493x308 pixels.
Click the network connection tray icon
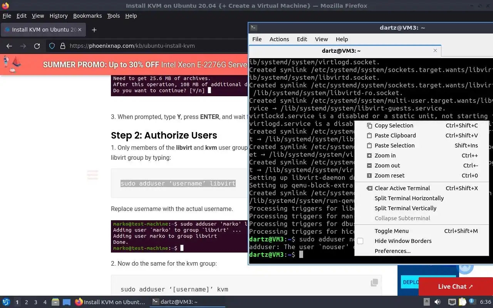click(452, 302)
